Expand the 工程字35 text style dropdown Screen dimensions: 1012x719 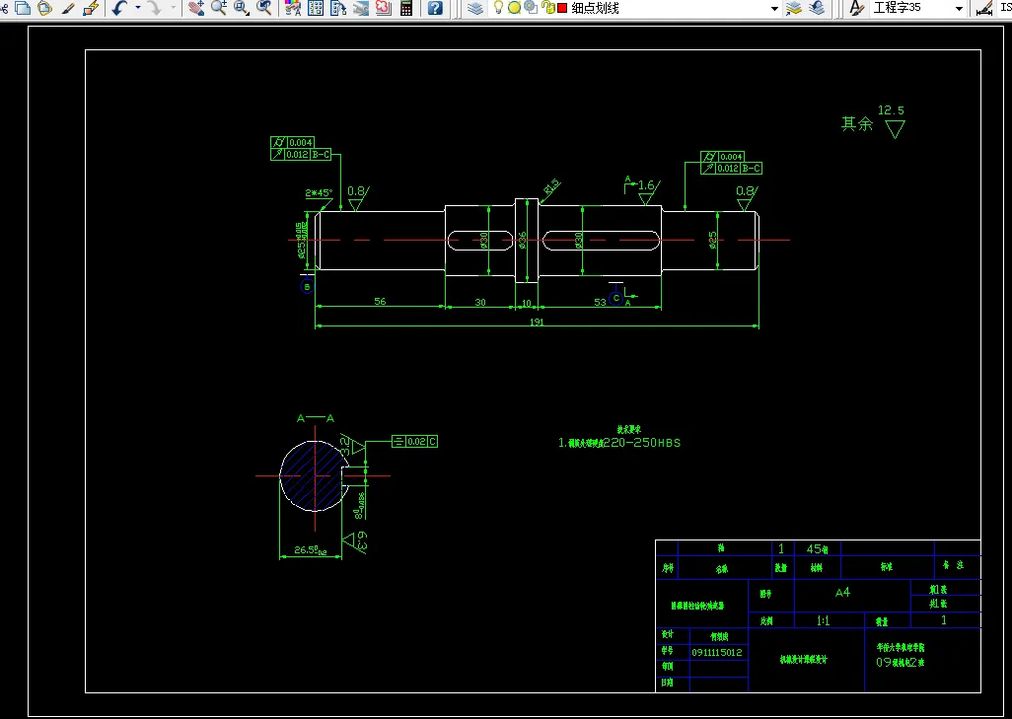click(x=959, y=9)
